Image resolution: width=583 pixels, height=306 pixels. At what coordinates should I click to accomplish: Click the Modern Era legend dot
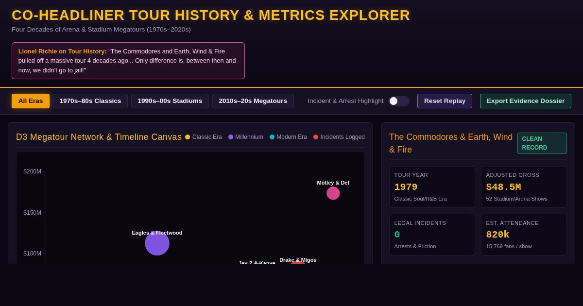[272, 137]
